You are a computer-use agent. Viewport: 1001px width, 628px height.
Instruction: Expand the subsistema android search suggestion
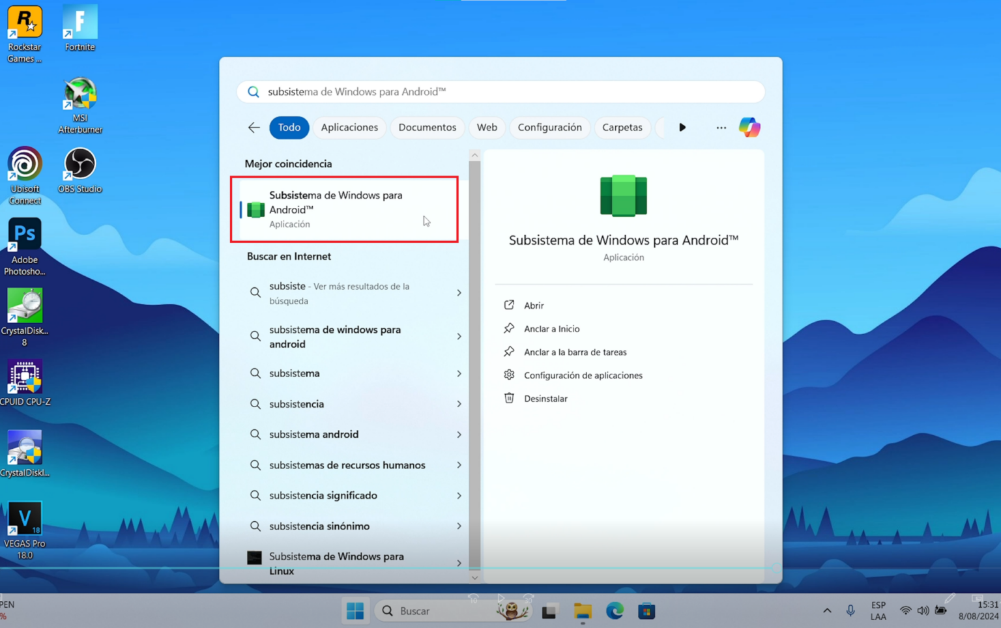click(x=459, y=434)
